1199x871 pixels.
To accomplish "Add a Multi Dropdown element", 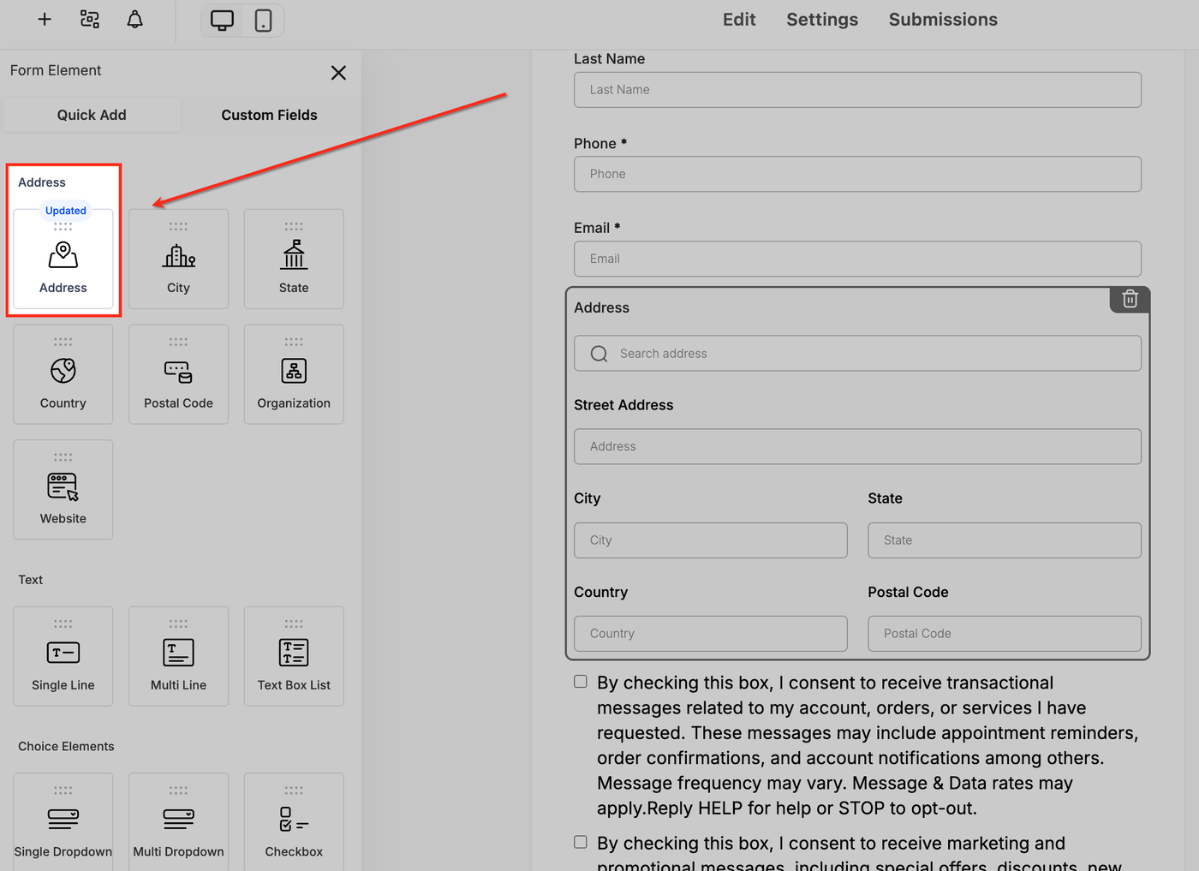I will 178,822.
